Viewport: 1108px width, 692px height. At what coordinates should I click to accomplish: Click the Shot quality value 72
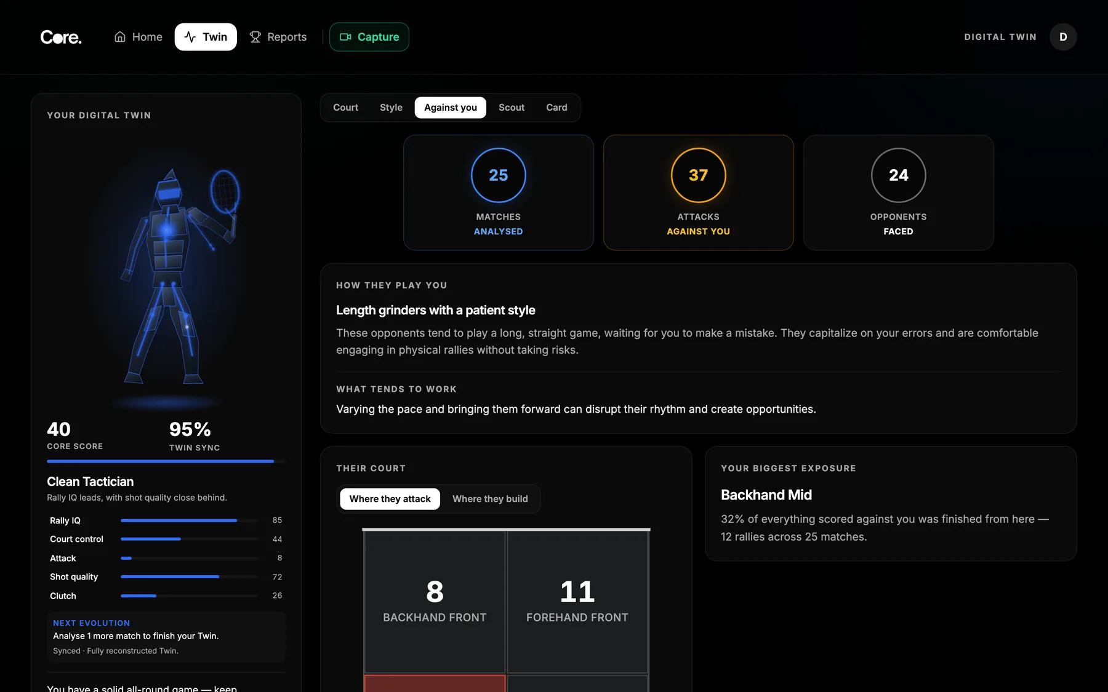click(277, 577)
